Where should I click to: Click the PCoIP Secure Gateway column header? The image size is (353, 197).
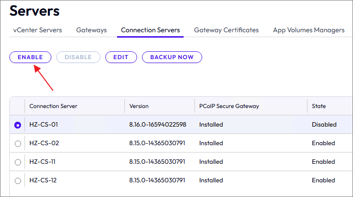(229, 106)
